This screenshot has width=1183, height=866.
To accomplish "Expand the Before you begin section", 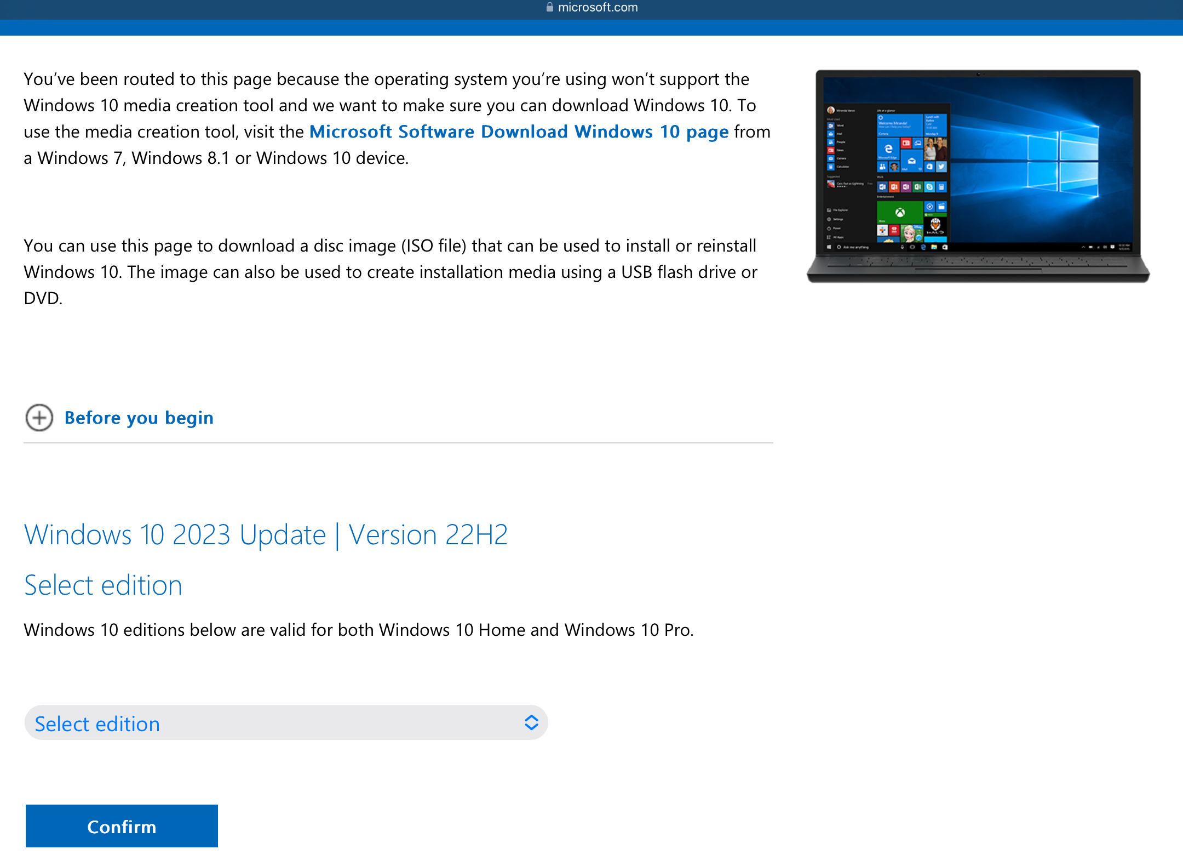I will 139,418.
